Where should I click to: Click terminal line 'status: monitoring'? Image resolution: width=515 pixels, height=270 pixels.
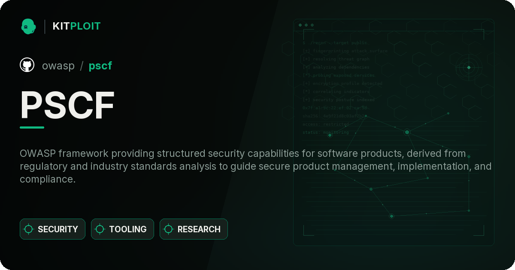point(326,132)
